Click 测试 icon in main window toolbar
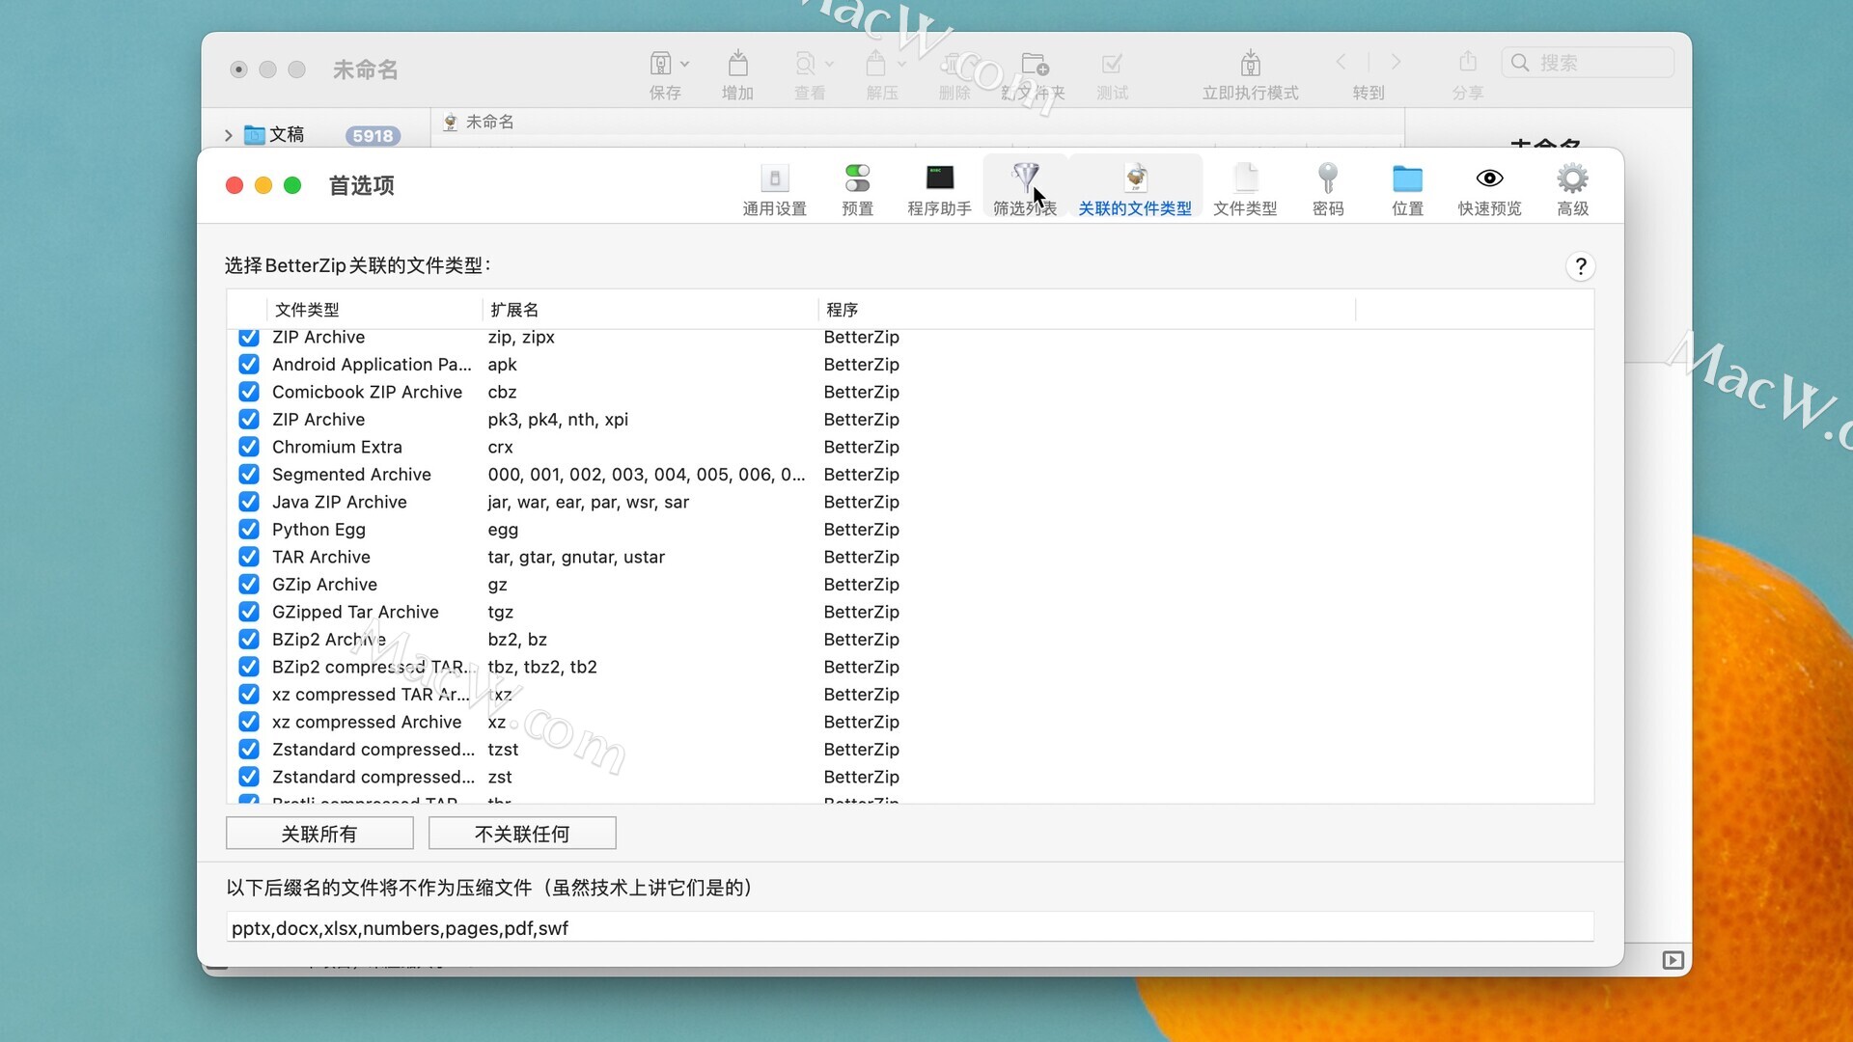This screenshot has width=1853, height=1042. [1112, 65]
